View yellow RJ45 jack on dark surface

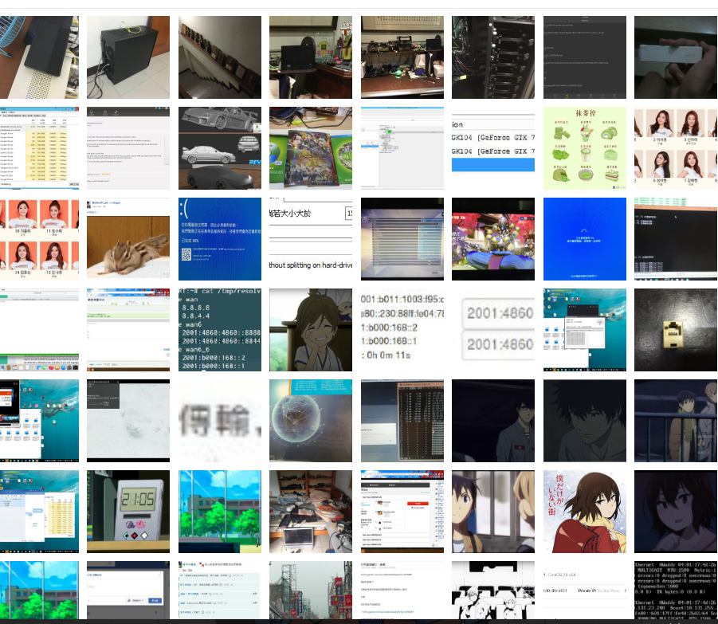coord(676,330)
